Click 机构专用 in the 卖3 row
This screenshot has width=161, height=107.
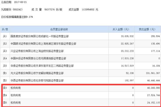pyautogui.click(x=16, y=88)
